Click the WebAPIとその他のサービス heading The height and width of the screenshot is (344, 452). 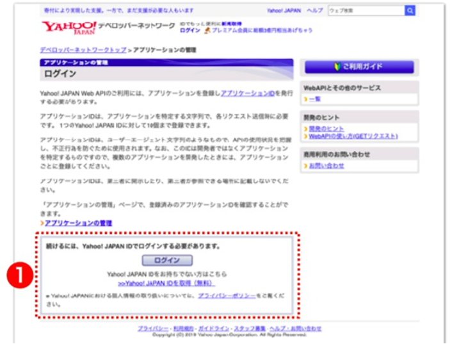point(342,88)
